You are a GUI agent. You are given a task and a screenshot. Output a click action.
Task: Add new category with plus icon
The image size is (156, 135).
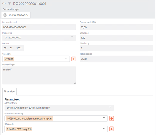click(x=74, y=59)
